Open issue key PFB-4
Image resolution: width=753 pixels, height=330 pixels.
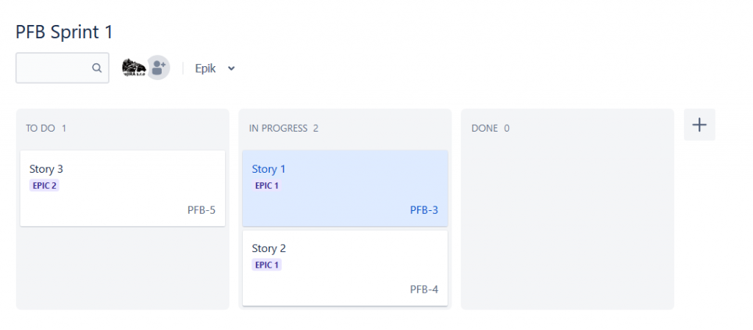(x=424, y=290)
